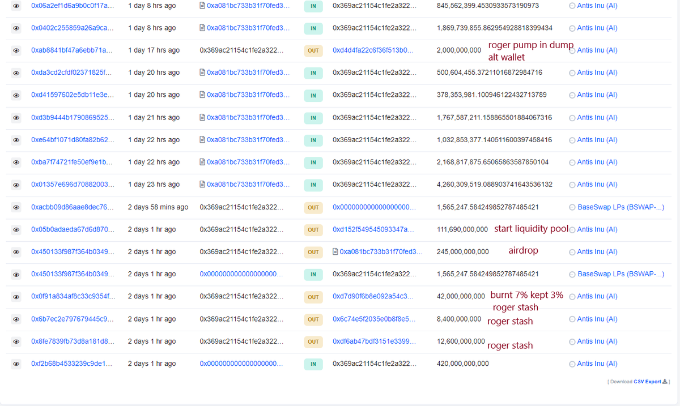The width and height of the screenshot is (680, 406).
Task: Click eye icon for 0x05b0adaeda67d6d870
Action: tap(16, 229)
